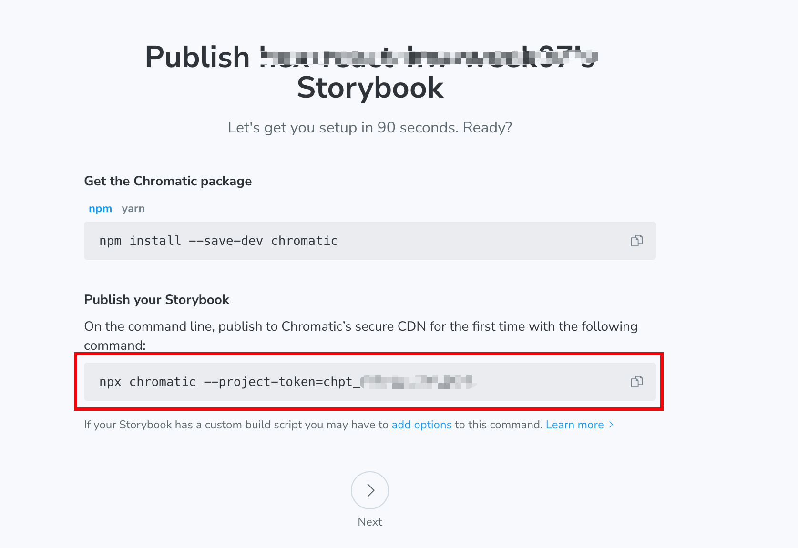Click the blurred project name in title

point(429,57)
